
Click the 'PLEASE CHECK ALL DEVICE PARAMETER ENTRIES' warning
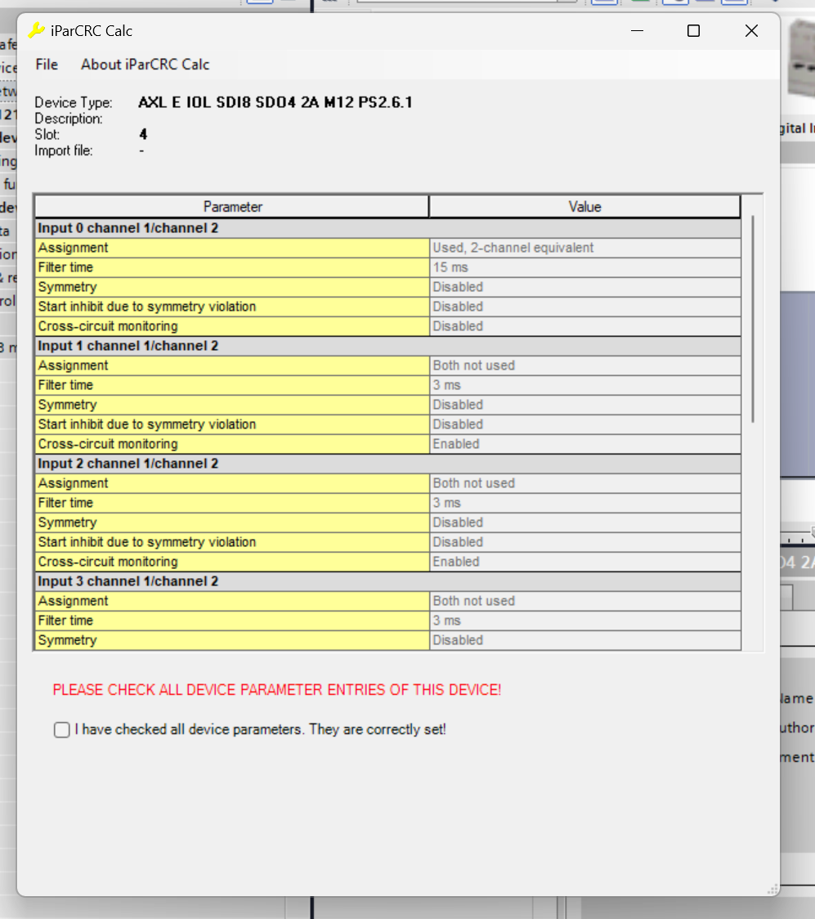tap(277, 690)
